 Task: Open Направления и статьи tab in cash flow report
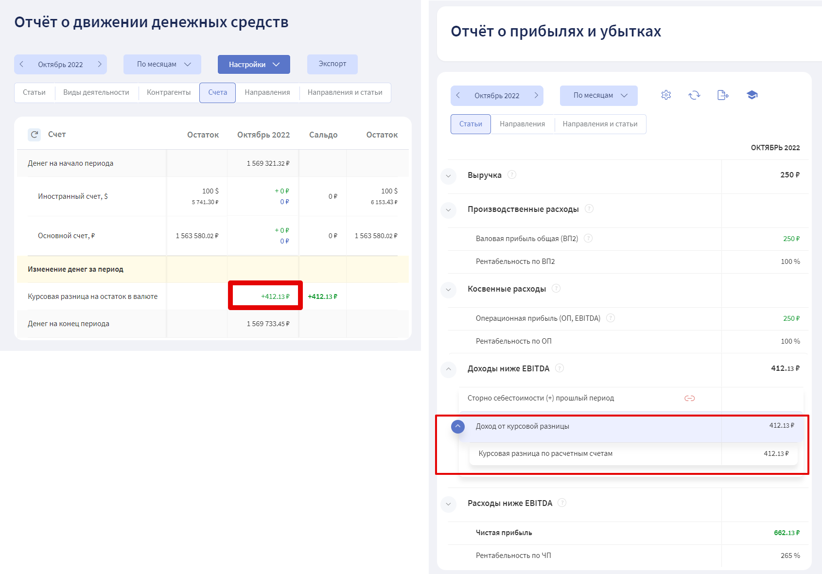click(345, 92)
